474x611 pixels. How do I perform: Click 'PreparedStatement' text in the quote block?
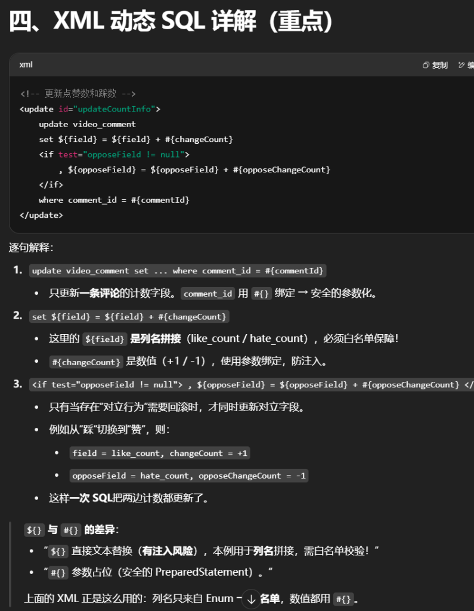click(x=204, y=572)
